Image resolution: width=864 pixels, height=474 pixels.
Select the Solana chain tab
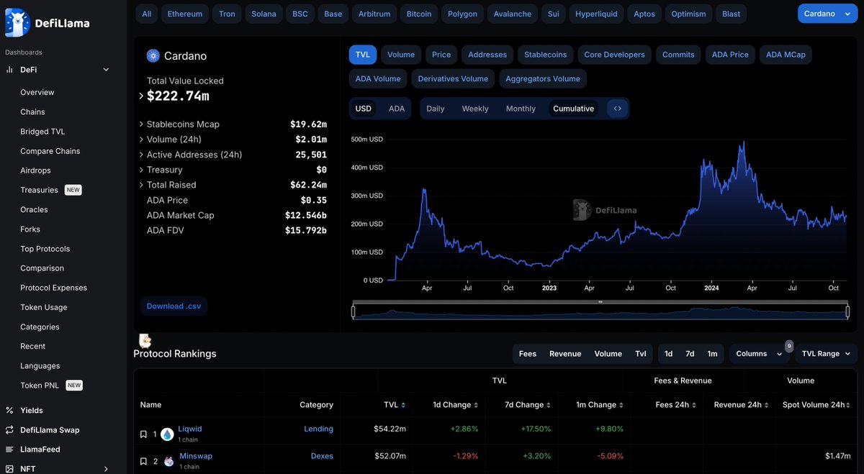(264, 14)
